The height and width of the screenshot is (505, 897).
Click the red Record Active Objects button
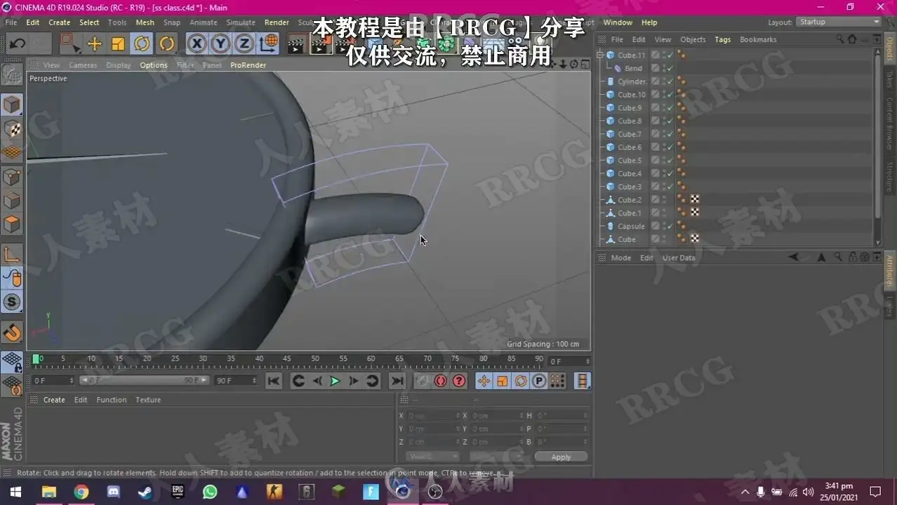pos(422,381)
